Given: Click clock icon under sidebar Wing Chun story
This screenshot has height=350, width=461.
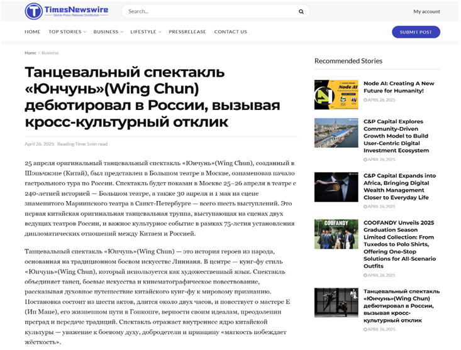Looking at the screenshot, I should [365, 329].
